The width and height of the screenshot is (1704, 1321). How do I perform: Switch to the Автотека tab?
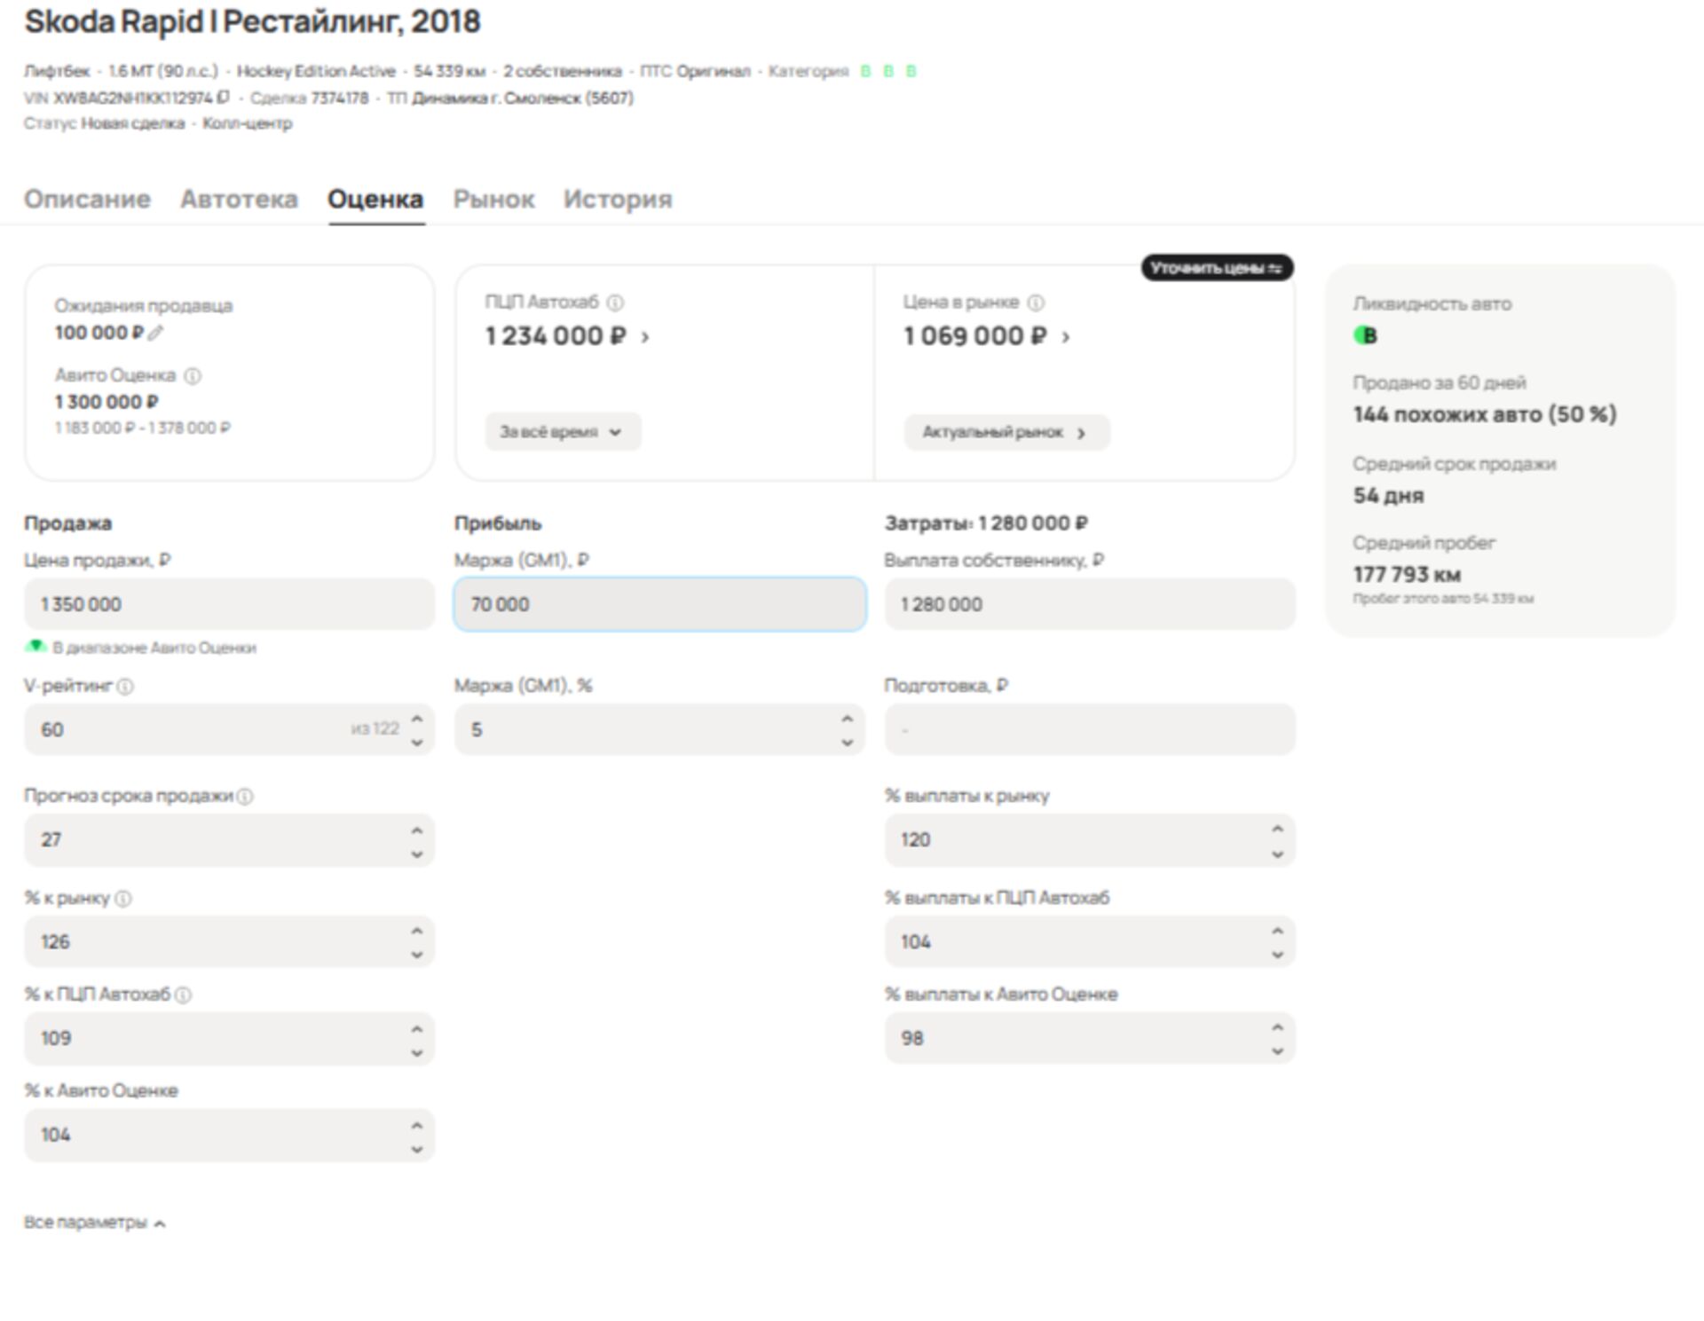(x=239, y=199)
